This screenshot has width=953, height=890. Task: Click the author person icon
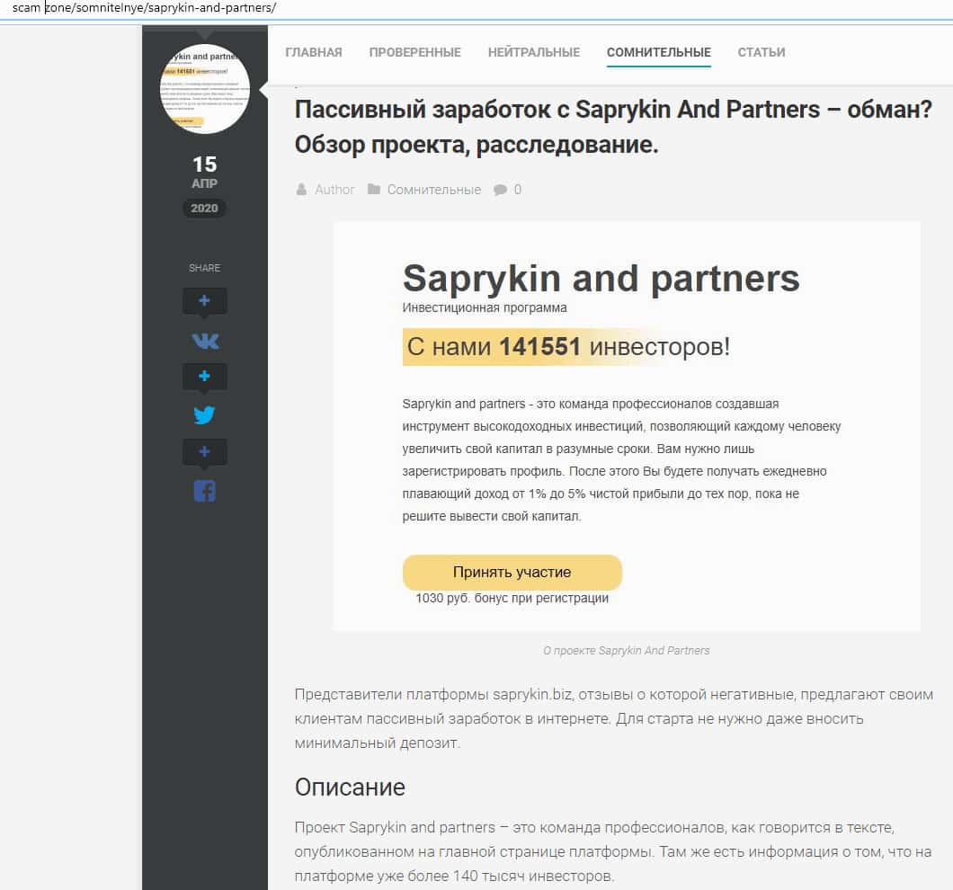pos(301,190)
